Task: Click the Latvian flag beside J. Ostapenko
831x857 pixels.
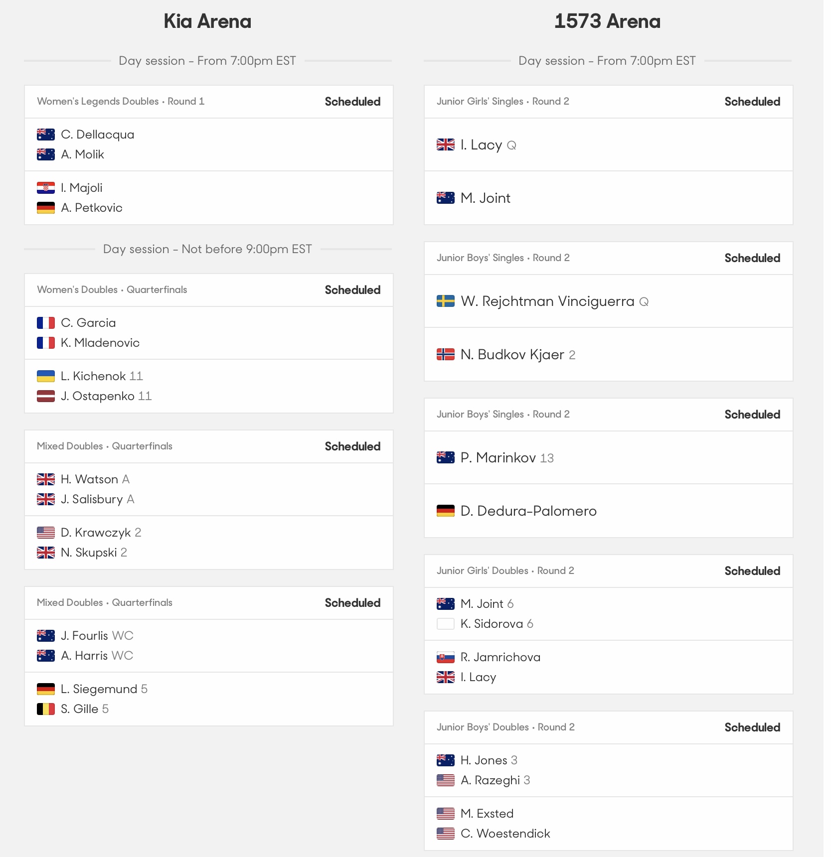Action: 46,396
